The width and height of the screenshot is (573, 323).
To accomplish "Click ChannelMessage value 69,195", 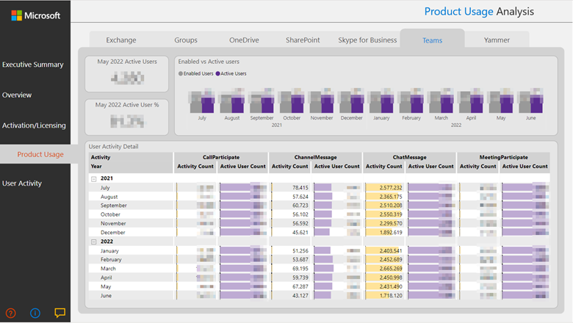I will [x=300, y=269].
